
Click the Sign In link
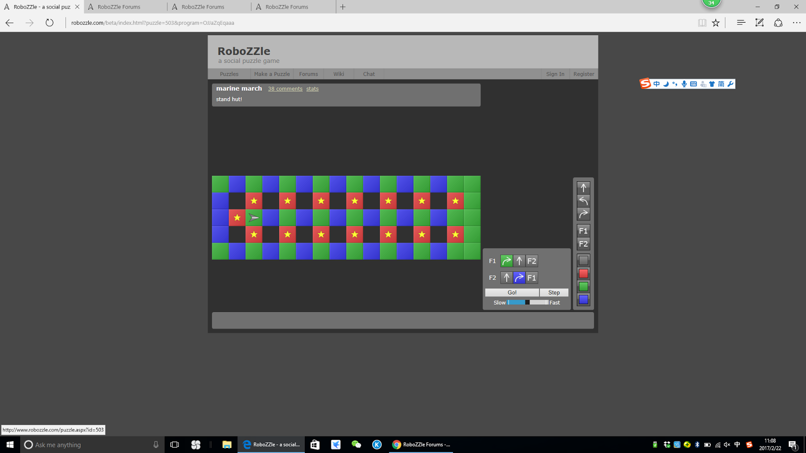coord(555,74)
